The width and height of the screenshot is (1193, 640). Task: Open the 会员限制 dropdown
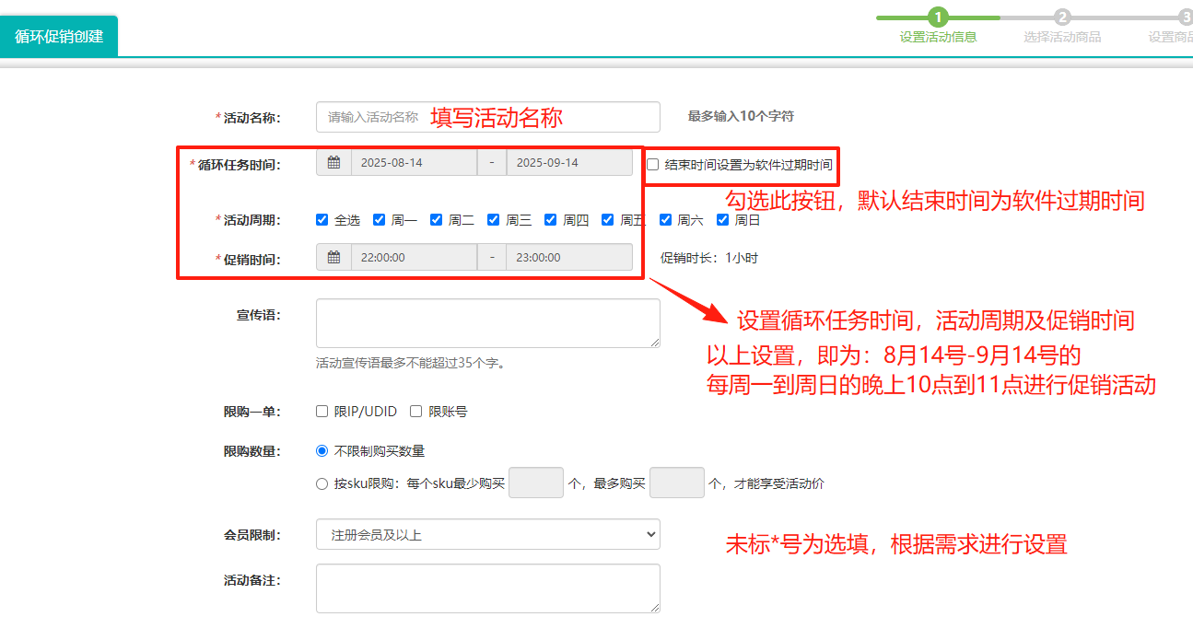pos(487,534)
